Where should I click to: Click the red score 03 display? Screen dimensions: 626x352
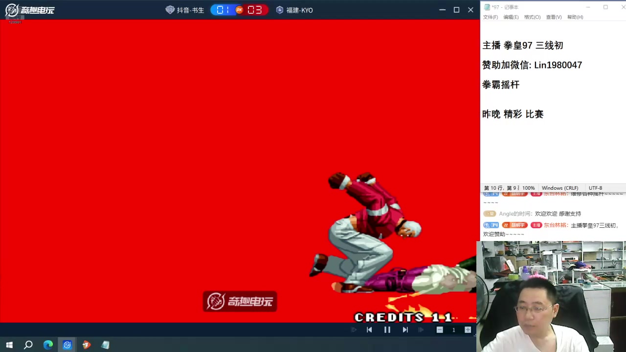(x=255, y=10)
